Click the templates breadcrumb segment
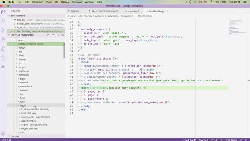 [126, 16]
